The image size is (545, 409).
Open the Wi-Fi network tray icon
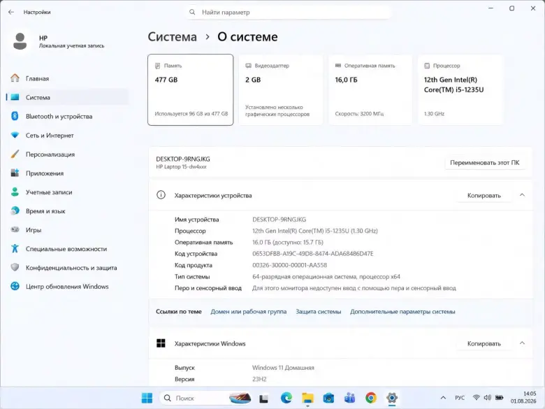[477, 398]
